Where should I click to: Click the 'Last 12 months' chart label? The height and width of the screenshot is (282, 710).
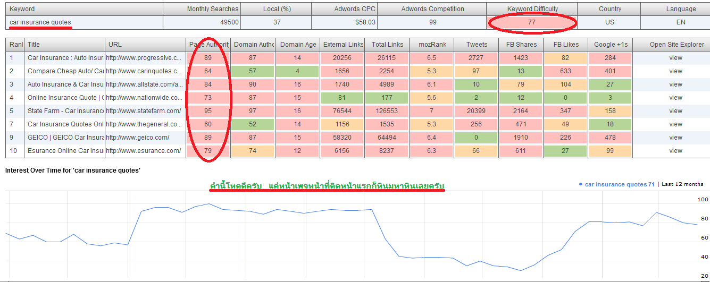click(682, 184)
